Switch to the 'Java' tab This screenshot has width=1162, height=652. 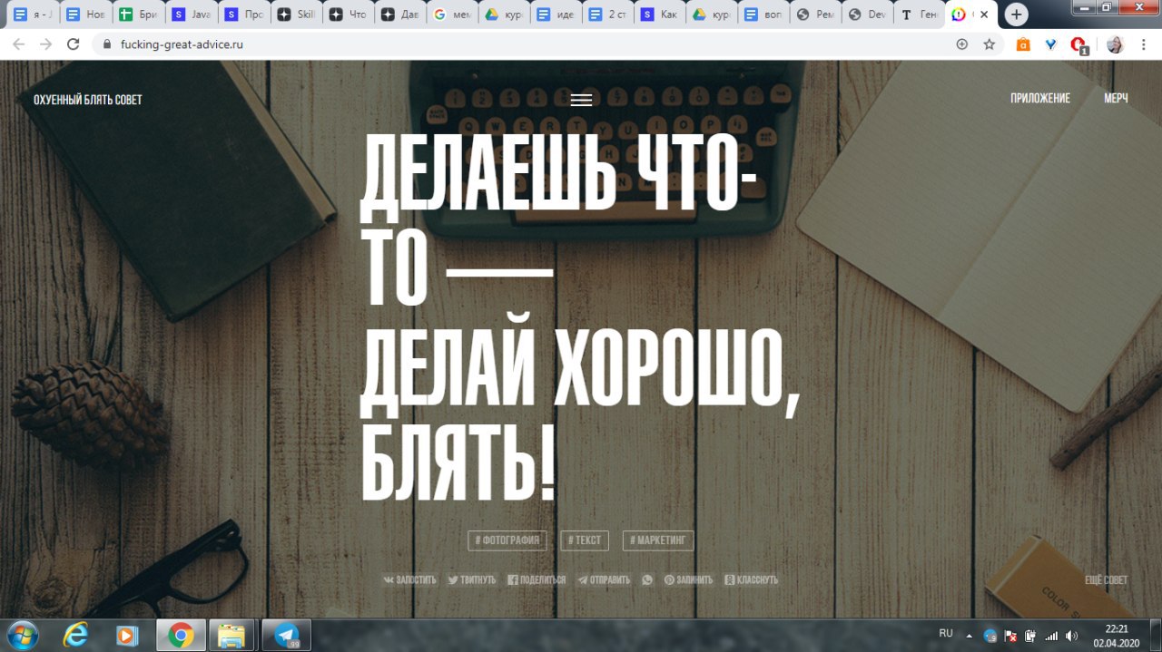pyautogui.click(x=190, y=15)
